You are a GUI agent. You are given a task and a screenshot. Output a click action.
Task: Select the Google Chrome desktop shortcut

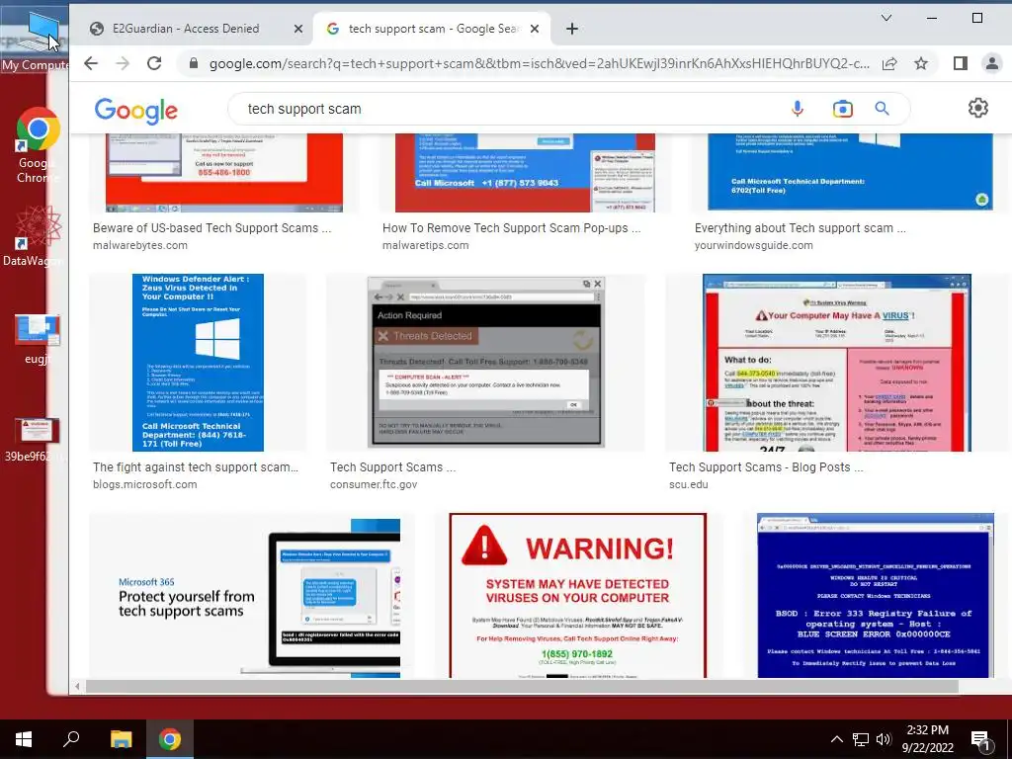(x=38, y=145)
